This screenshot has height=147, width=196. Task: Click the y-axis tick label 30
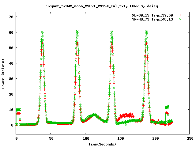[11, 79]
